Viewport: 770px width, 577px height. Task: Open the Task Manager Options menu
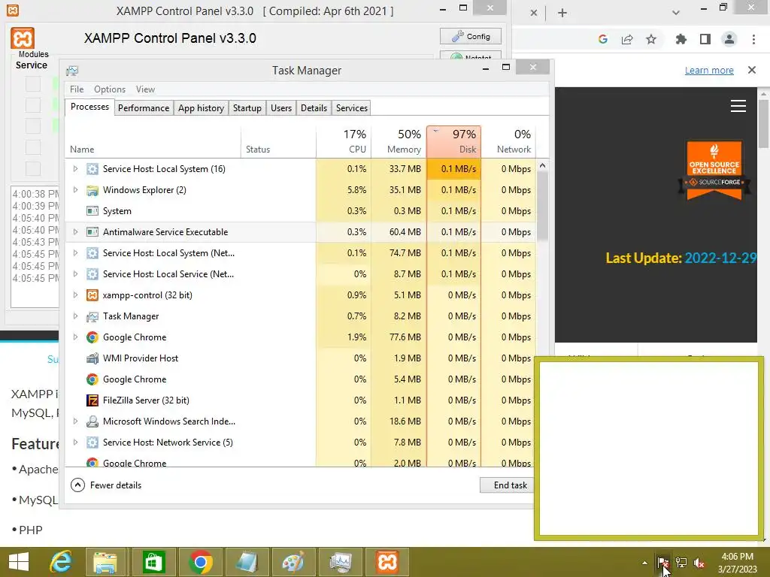click(110, 89)
